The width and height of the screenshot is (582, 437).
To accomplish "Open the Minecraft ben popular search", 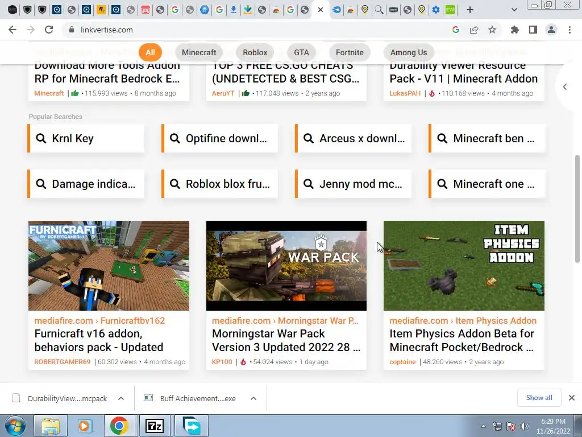I will [x=487, y=139].
